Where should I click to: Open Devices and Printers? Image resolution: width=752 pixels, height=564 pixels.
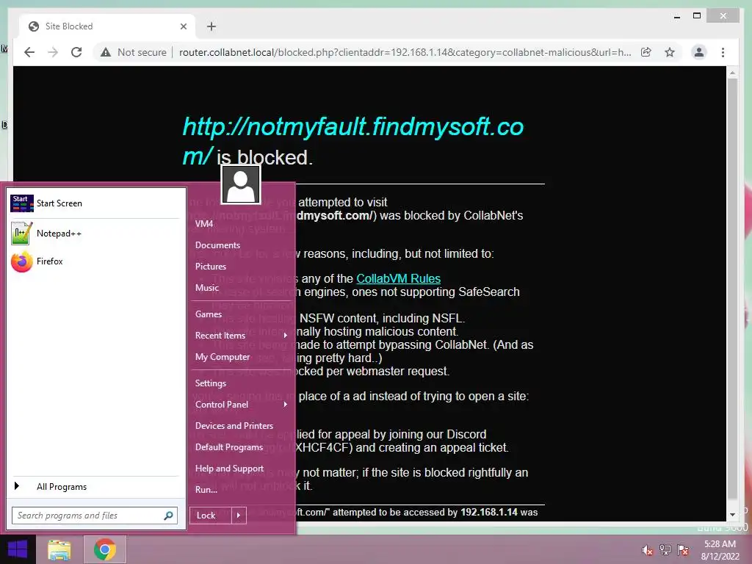tap(234, 426)
